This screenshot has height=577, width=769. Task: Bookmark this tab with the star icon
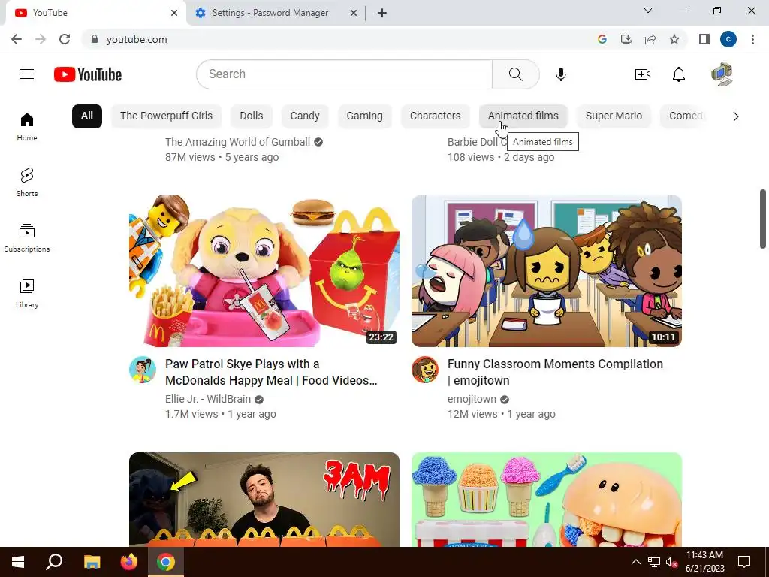[674, 39]
